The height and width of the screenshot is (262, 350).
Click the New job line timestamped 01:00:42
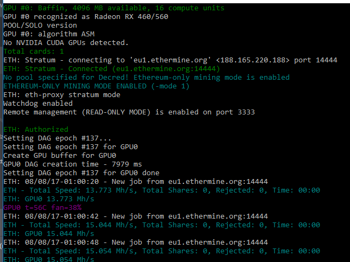point(136,217)
